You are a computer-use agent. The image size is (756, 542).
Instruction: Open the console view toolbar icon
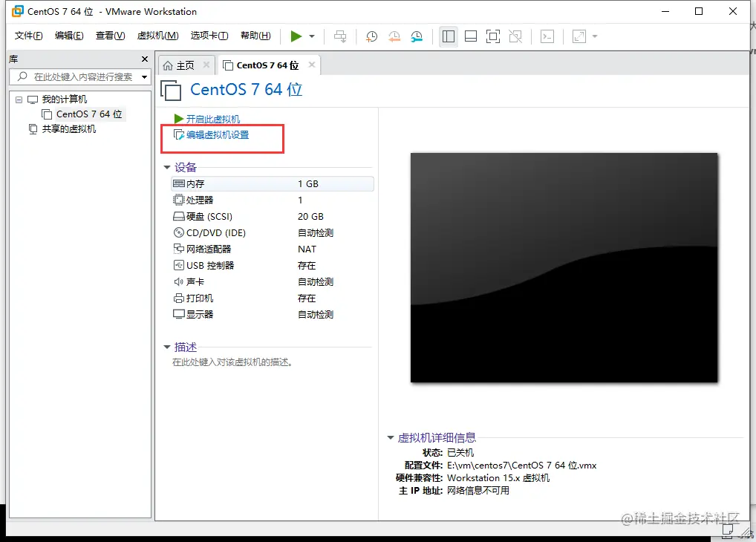click(547, 36)
